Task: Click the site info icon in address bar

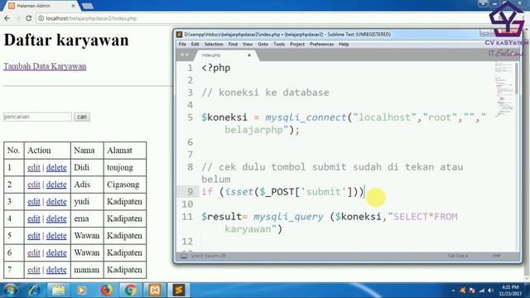Action: 41,18
